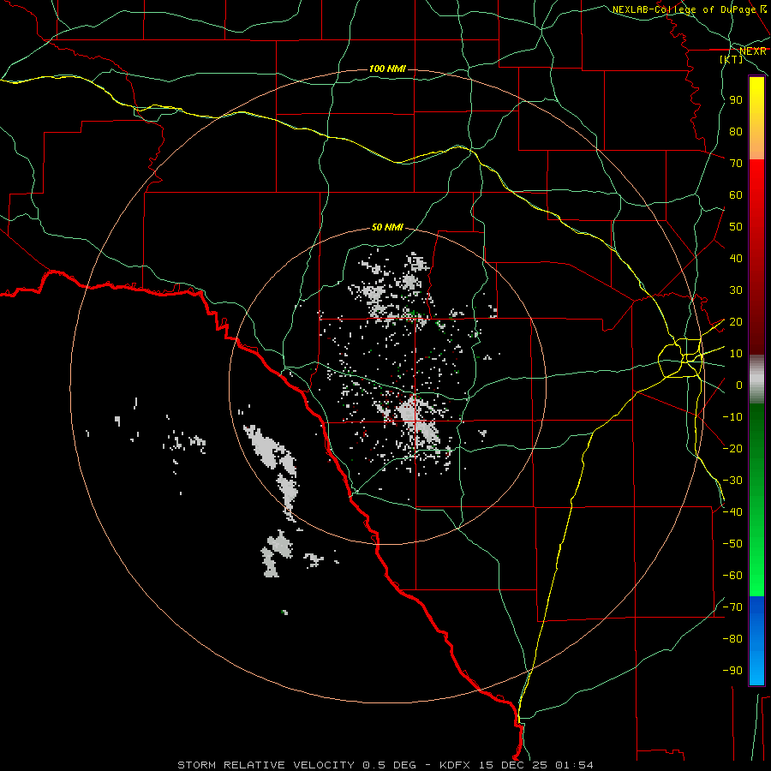Click the '-90' scale label
Screen dimensions: 771x771
pyautogui.click(x=732, y=670)
